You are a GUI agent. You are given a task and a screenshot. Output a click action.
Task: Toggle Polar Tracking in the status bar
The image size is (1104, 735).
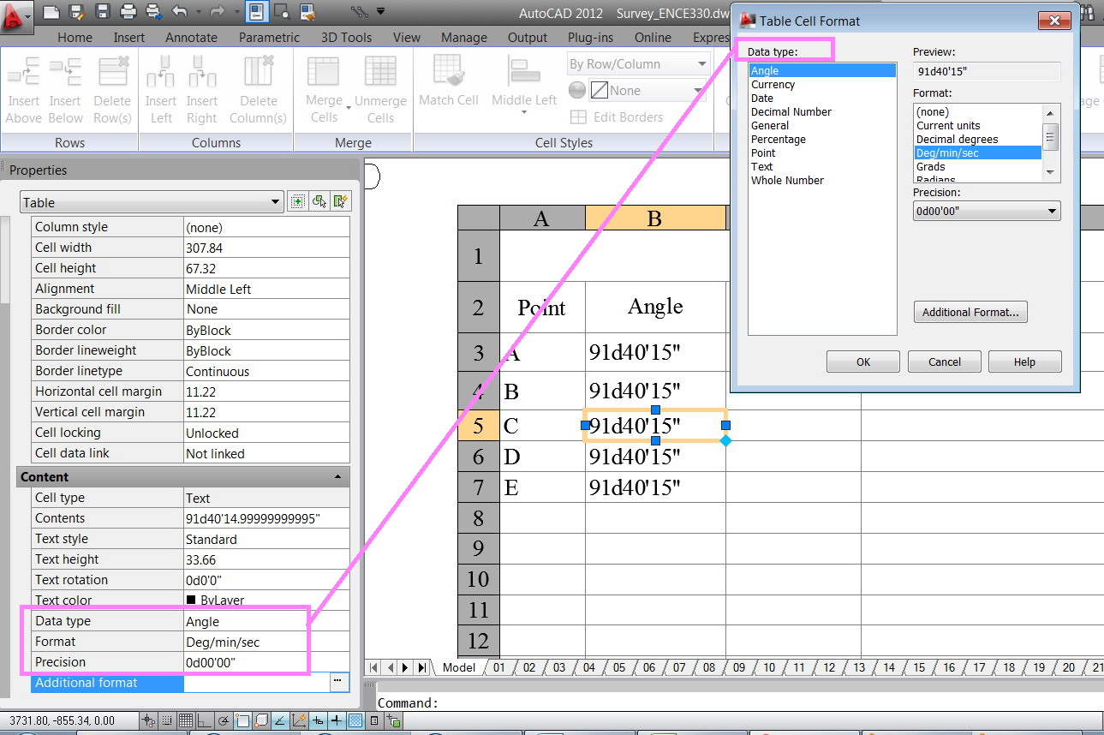224,720
